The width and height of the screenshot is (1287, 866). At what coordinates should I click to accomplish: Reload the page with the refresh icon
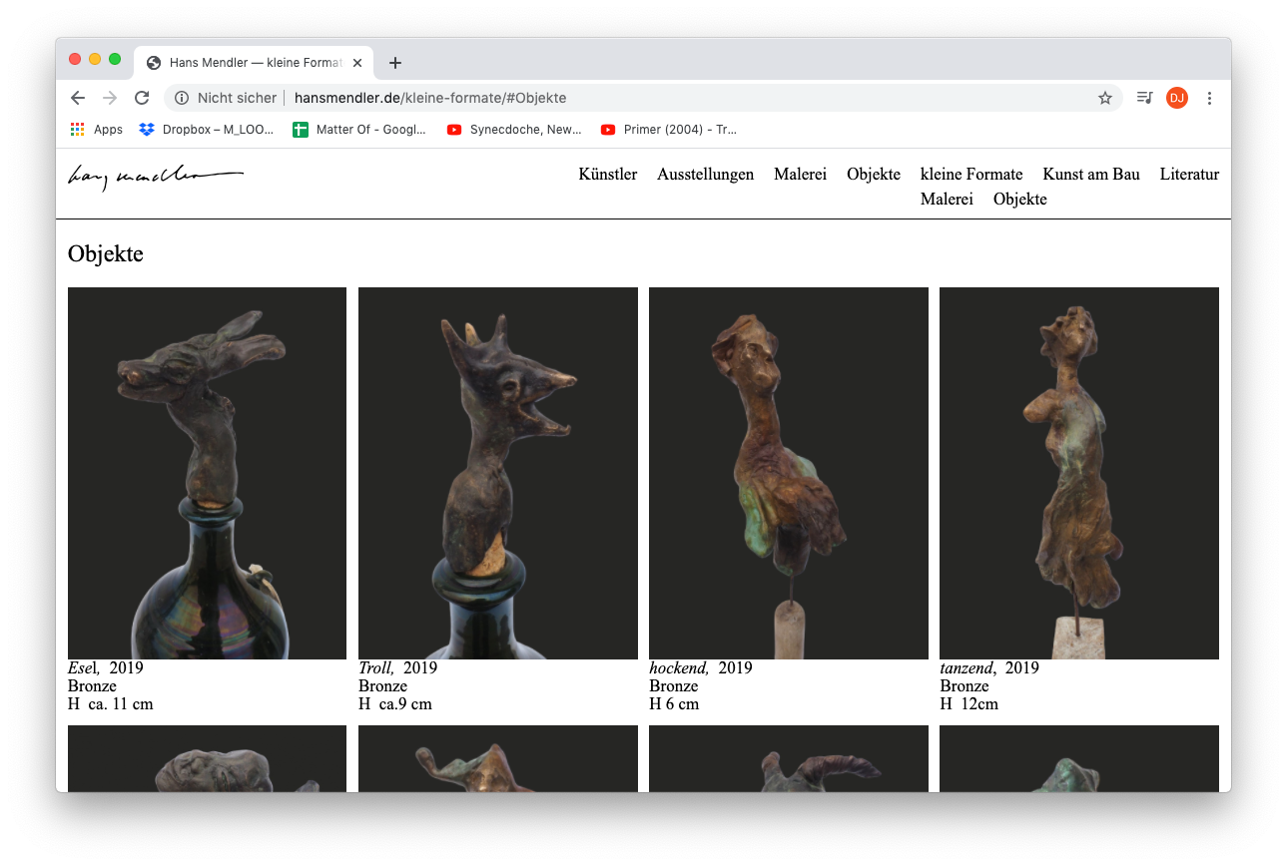point(142,98)
